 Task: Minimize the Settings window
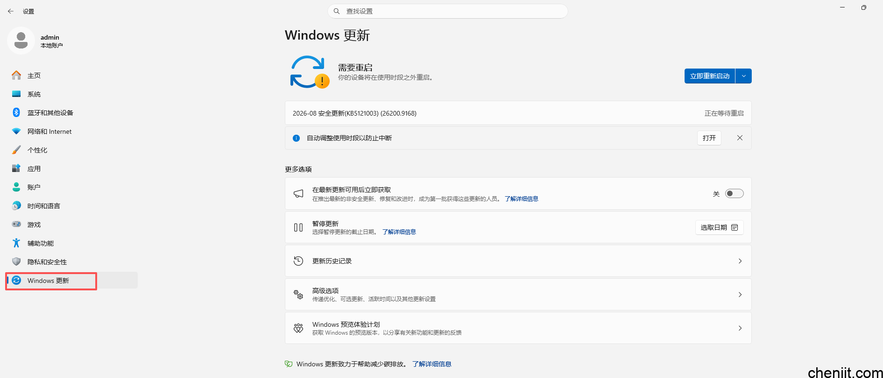[x=842, y=7]
